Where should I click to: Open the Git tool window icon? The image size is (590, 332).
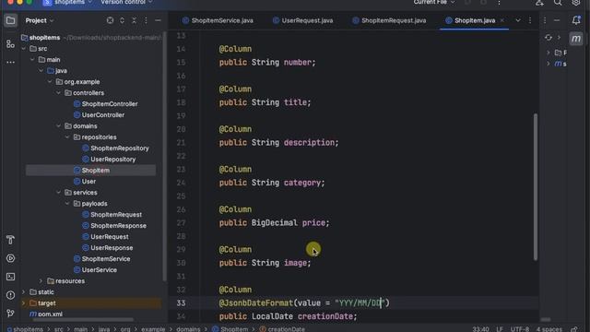click(10, 314)
